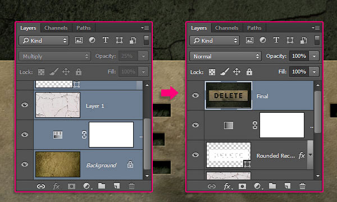Lock position icon in right panel
Screen dimensions: 337x202
tap(236, 71)
